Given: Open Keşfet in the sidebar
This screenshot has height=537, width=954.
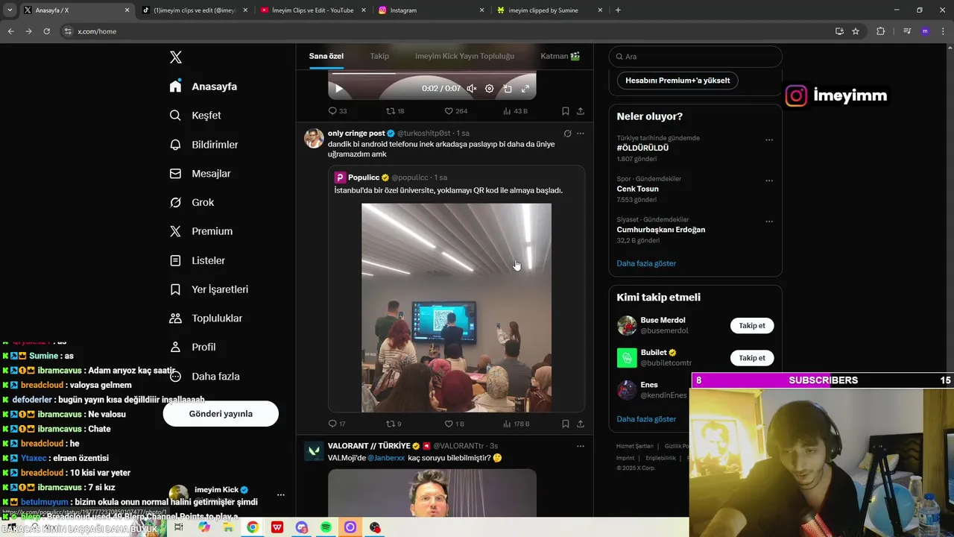Looking at the screenshot, I should point(195,116).
